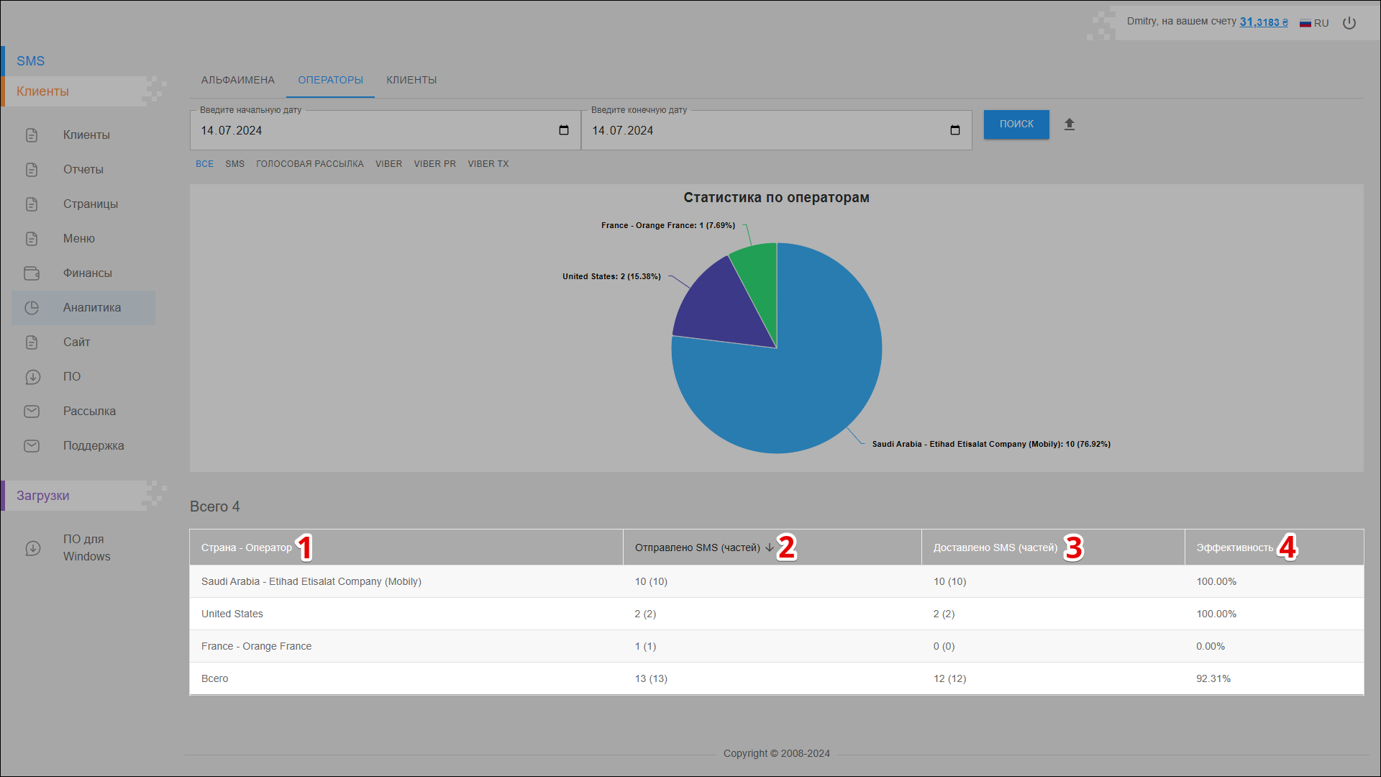Viewport: 1381px width, 777px height.
Task: Sort by Отправлено SMS column arrow
Action: pyautogui.click(x=770, y=547)
